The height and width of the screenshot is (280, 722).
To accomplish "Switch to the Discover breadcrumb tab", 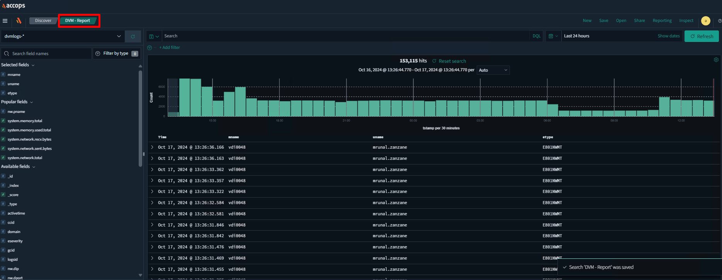I will coord(43,21).
